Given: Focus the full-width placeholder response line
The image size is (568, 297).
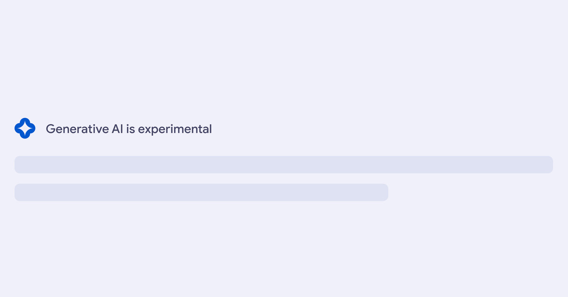Looking at the screenshot, I should [284, 165].
